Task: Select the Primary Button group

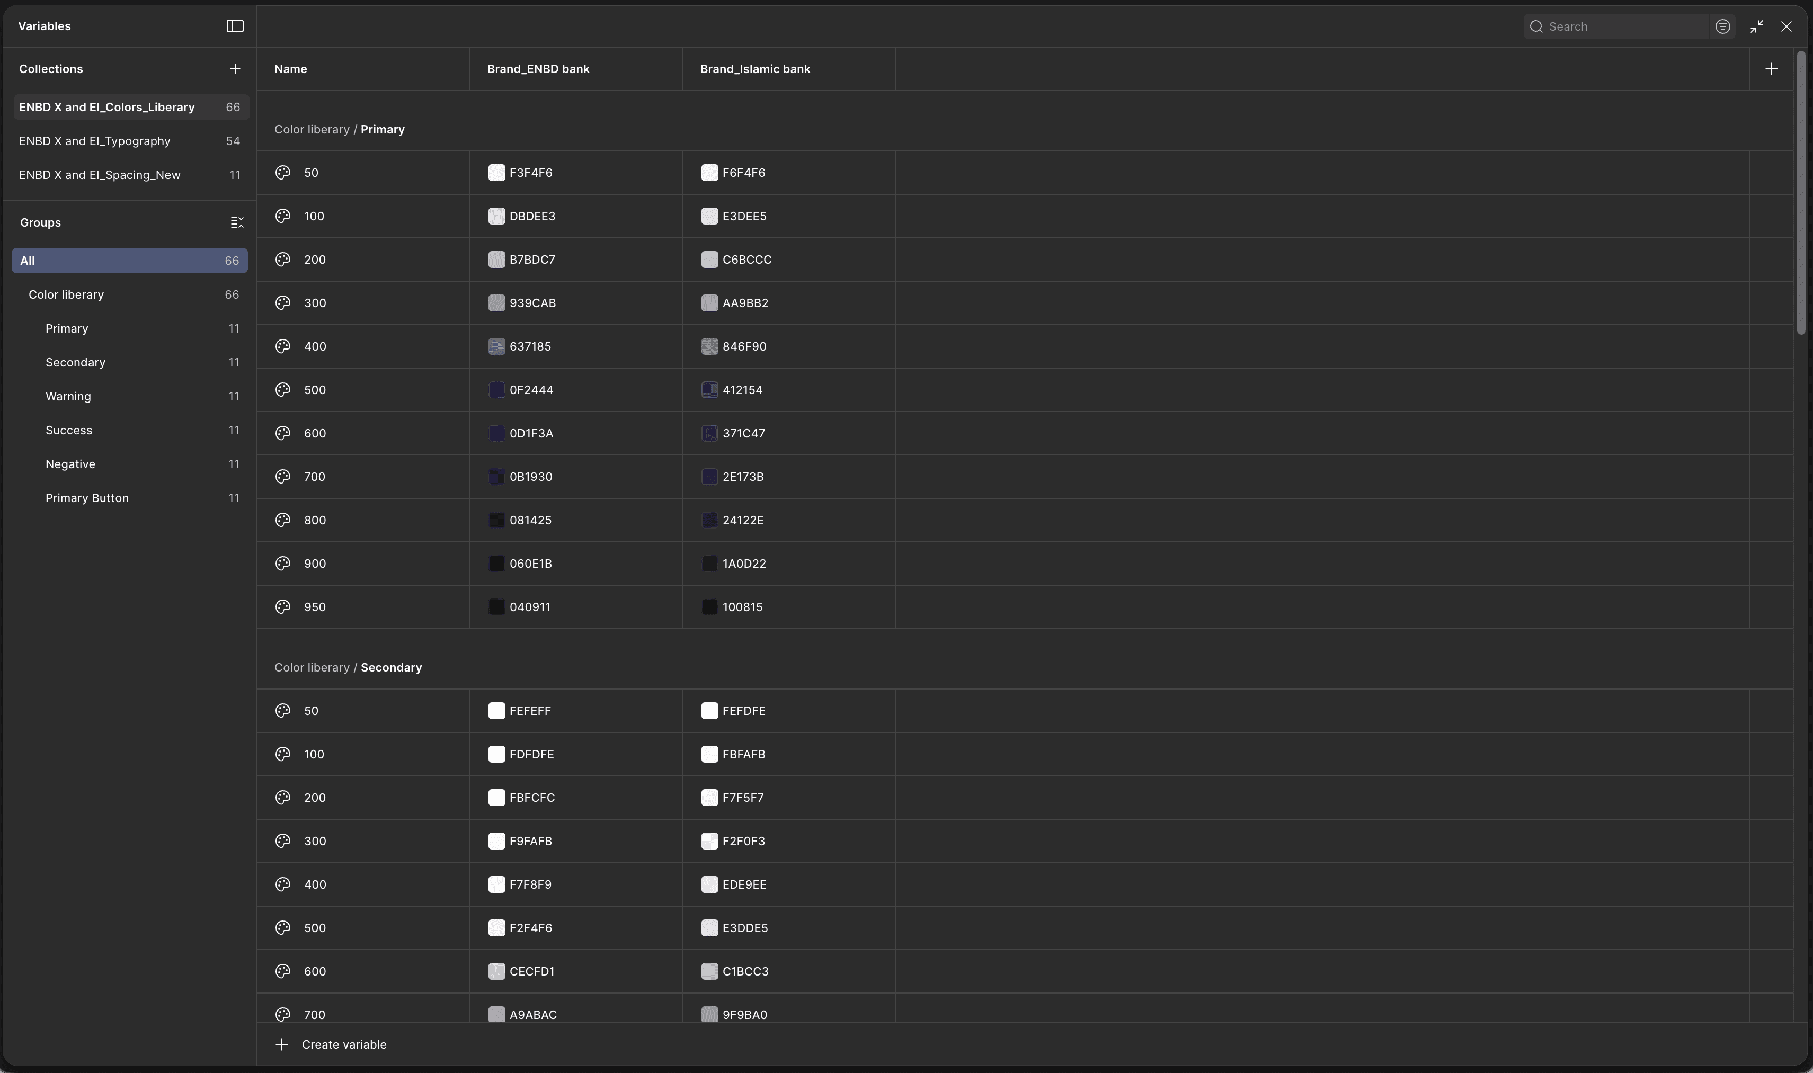Action: point(87,498)
